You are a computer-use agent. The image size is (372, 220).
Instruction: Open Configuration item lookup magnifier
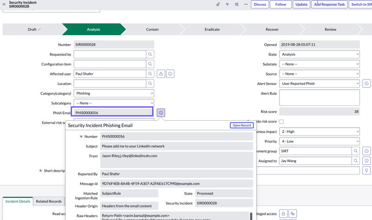pyautogui.click(x=150, y=64)
